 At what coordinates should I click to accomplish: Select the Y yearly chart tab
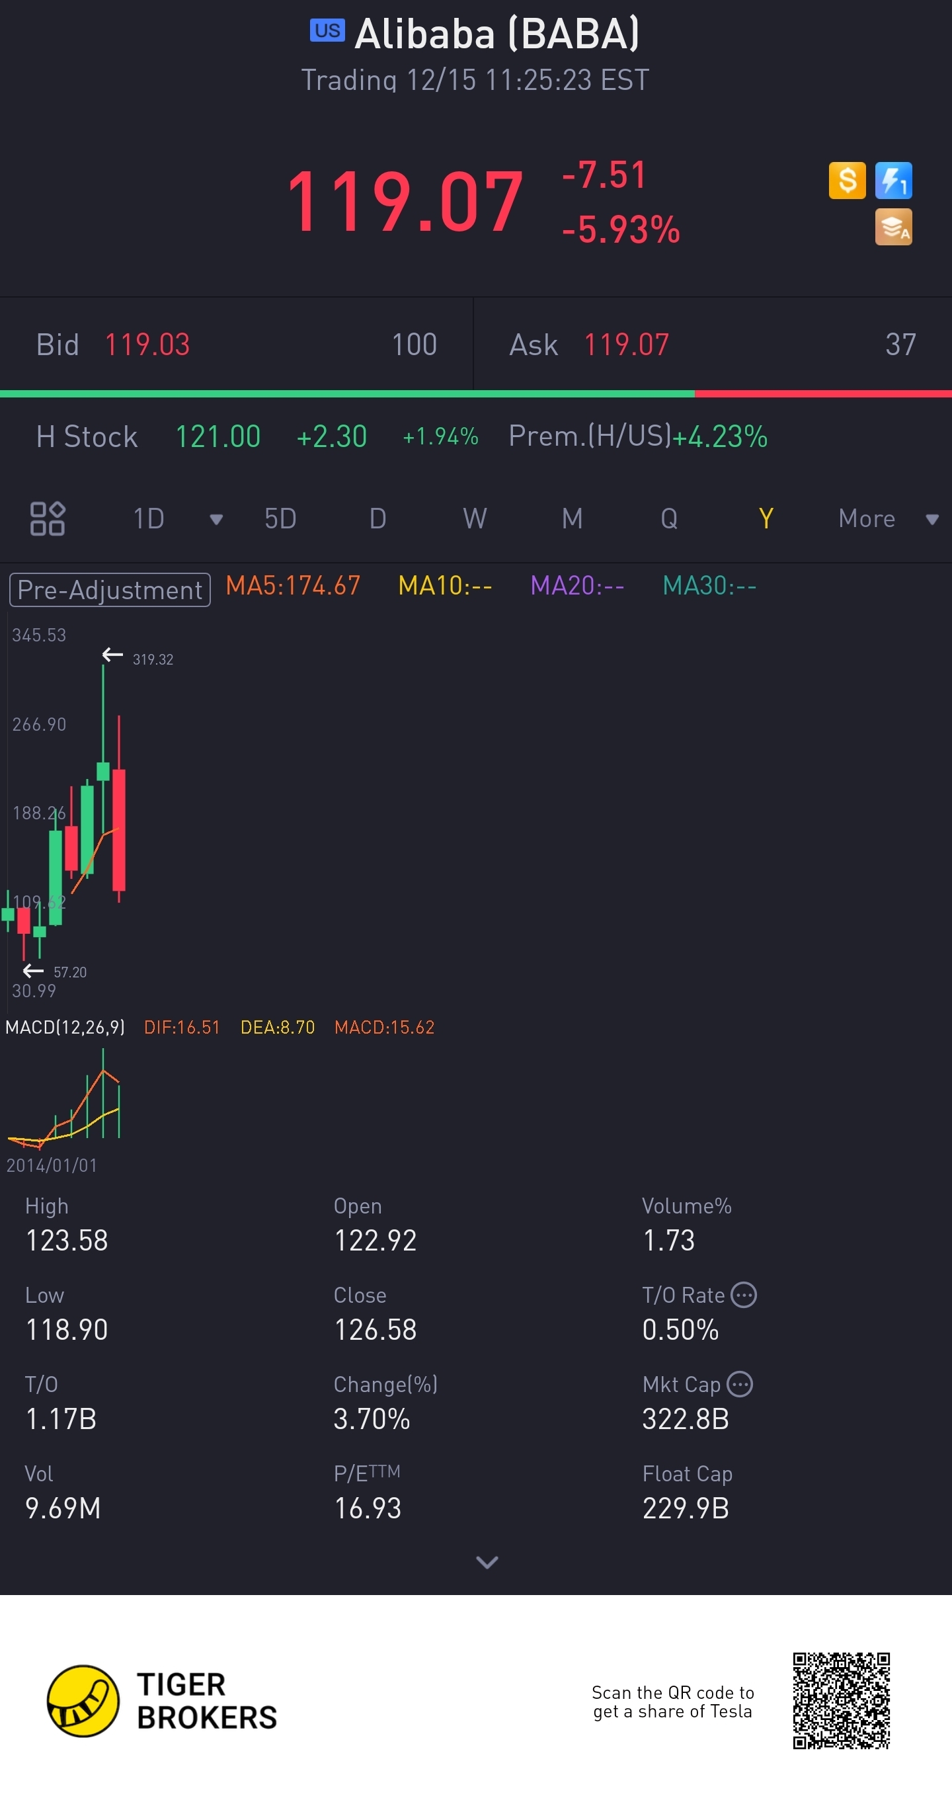(x=766, y=518)
